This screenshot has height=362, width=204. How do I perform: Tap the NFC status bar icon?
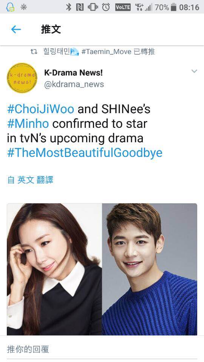click(80, 8)
